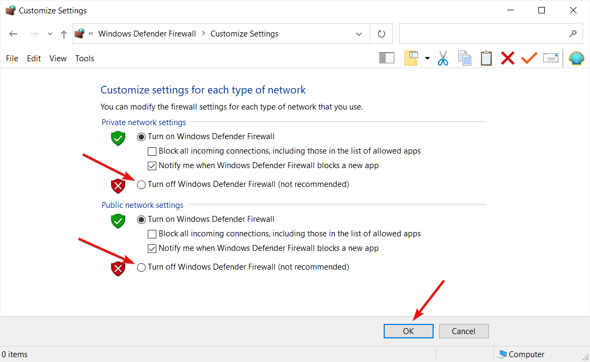Click the Paste clipboard icon
Image resolution: width=590 pixels, height=362 pixels.
point(486,58)
